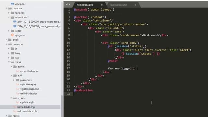This screenshot has width=208, height=117.
Task: Collapse the resources folder arrow
Action: [6, 44]
